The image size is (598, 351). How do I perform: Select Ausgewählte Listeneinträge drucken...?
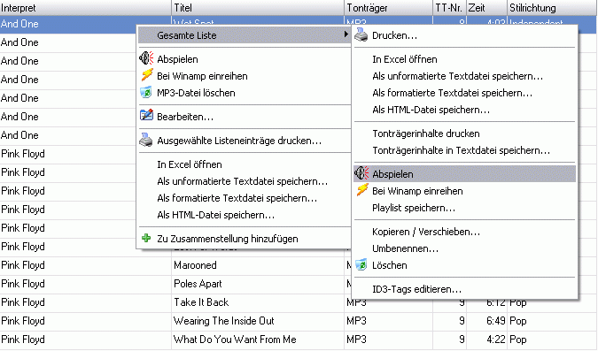(x=245, y=141)
